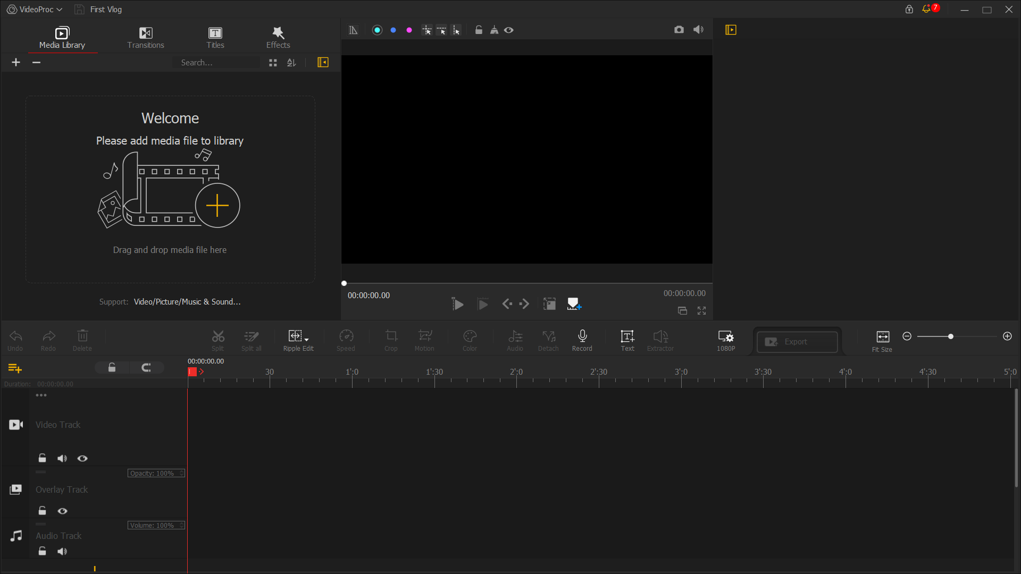Zoom out timeline with minus circle
Screen dimensions: 1021x574
907,336
